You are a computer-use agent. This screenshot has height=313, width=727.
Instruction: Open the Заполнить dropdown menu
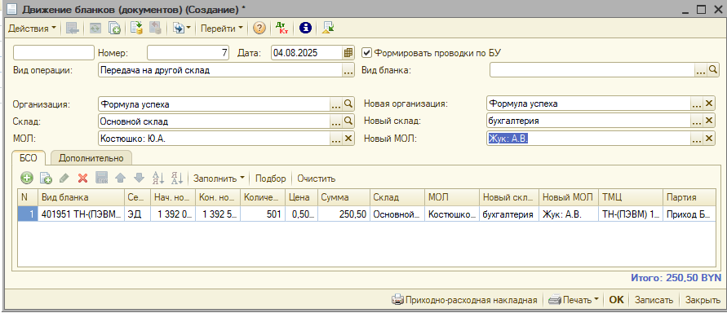coord(219,179)
